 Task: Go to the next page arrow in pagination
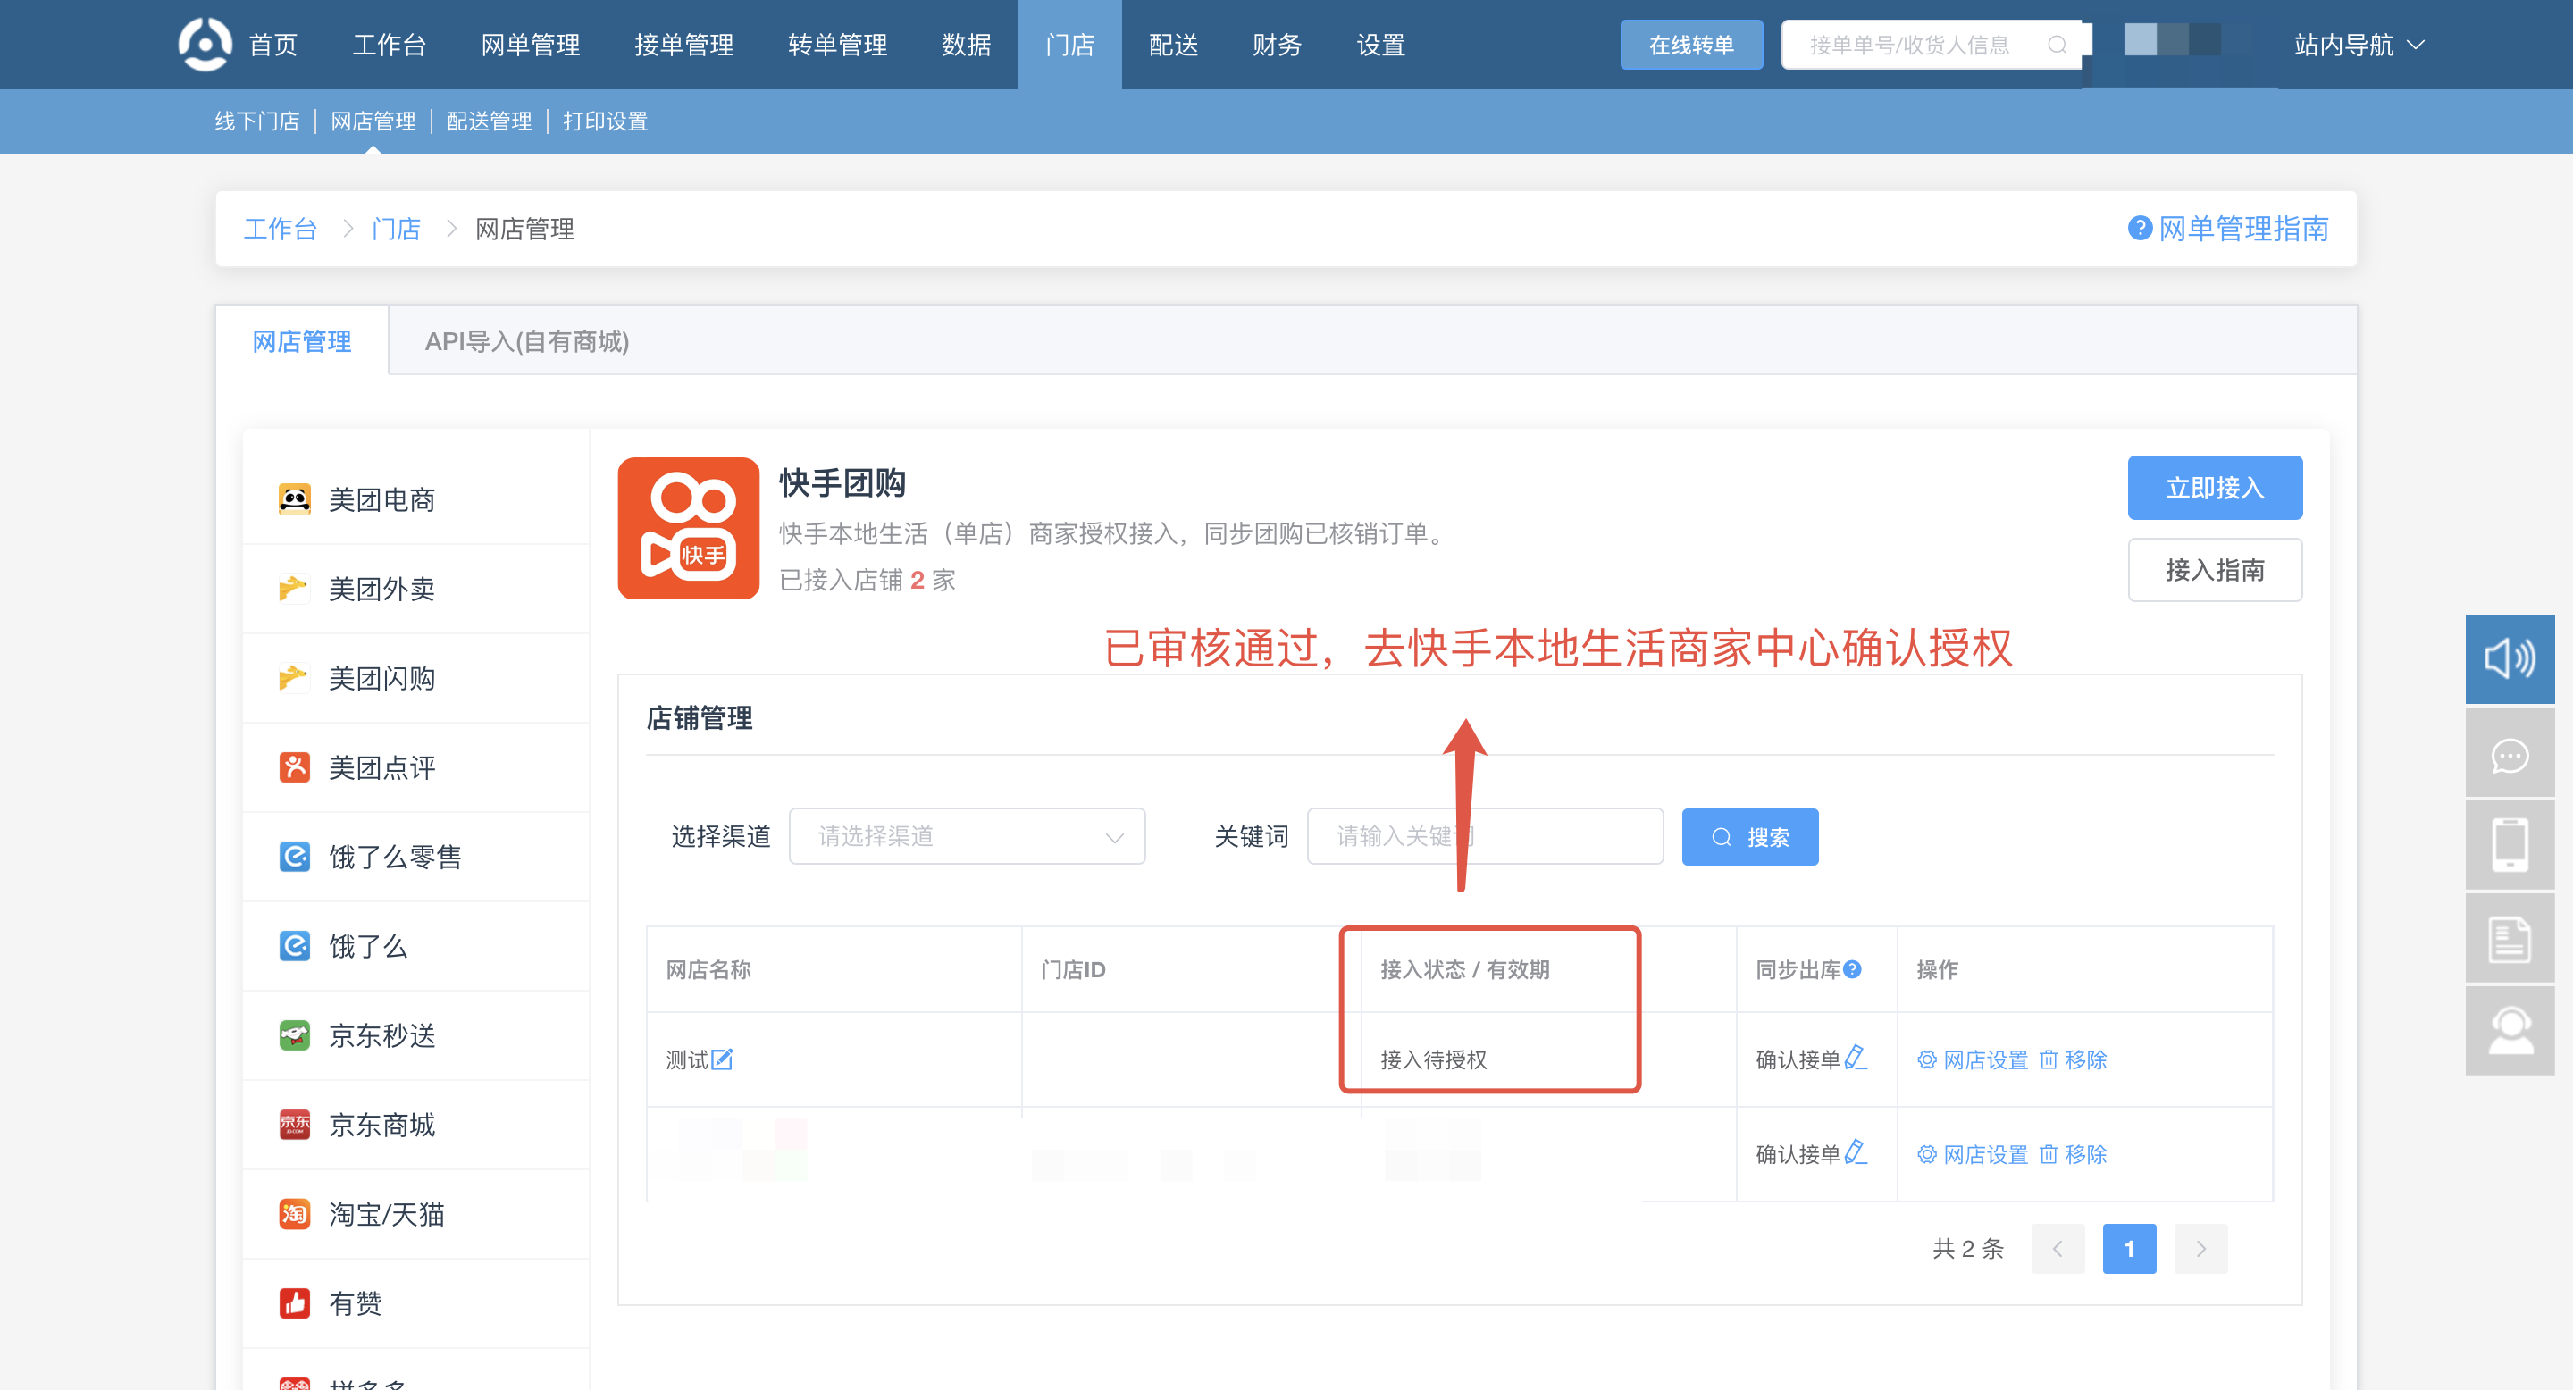(2200, 1248)
